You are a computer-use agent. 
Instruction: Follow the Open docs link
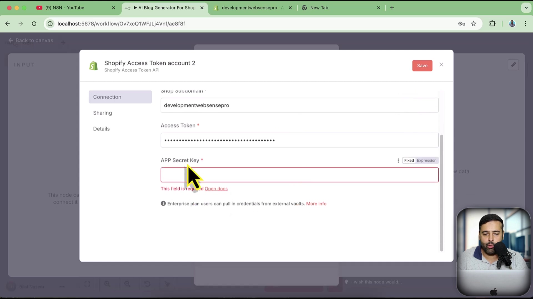(x=216, y=189)
